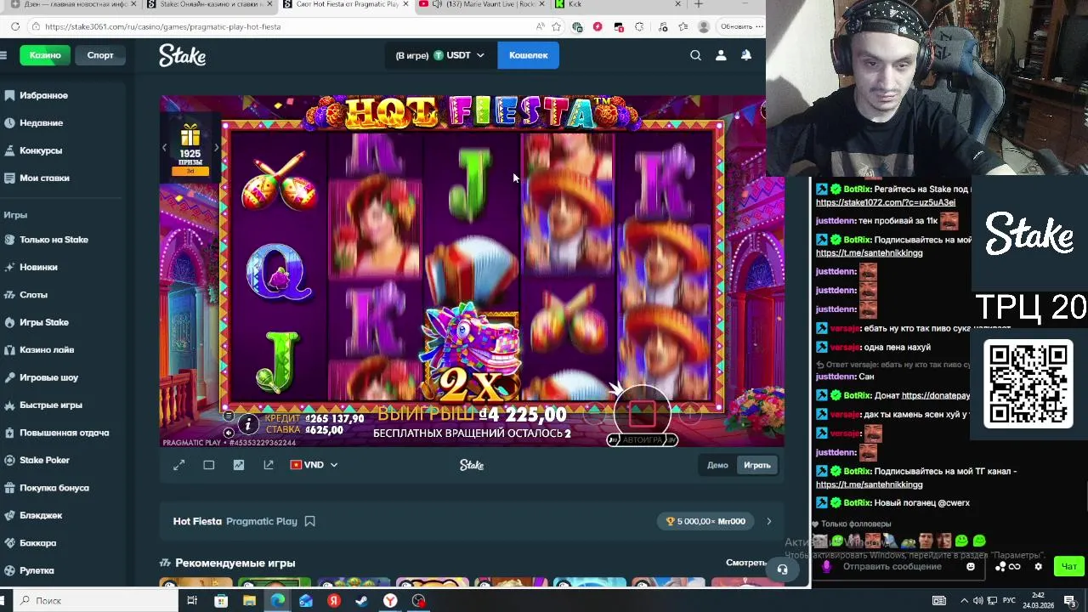Click the Stake logo in header

pyautogui.click(x=182, y=55)
